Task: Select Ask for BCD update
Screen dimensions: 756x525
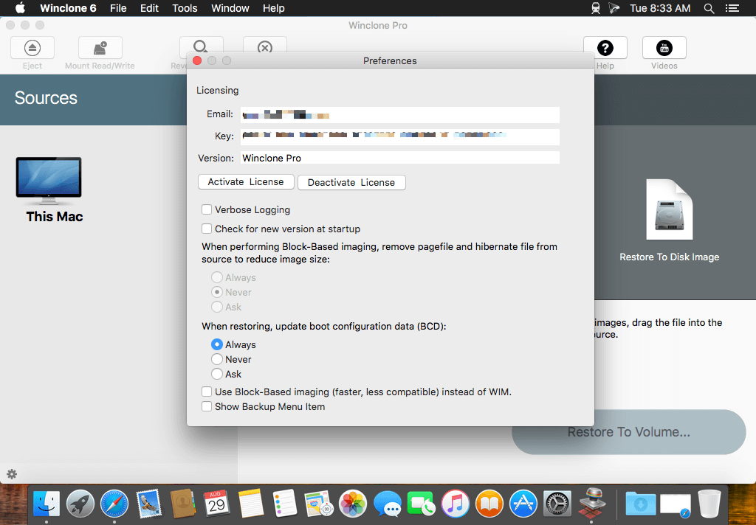Action: click(x=217, y=375)
